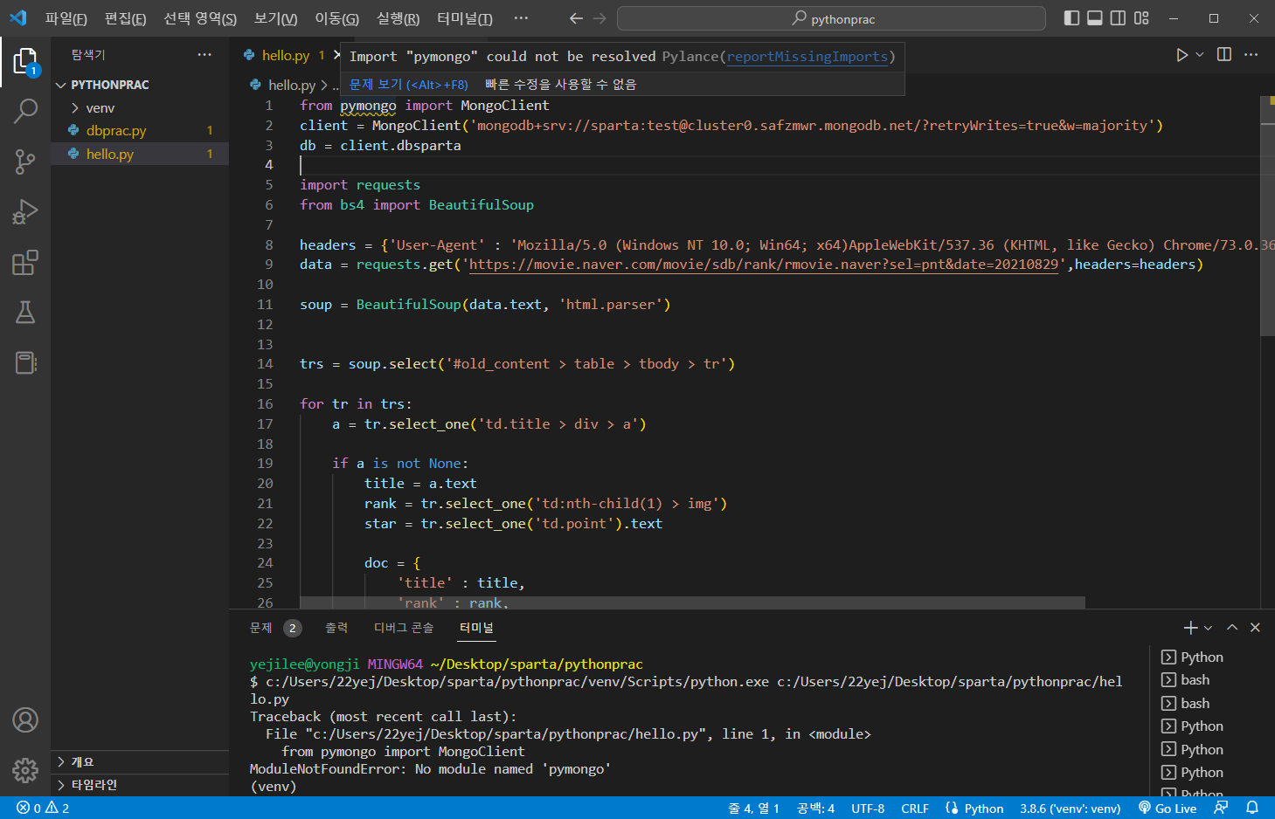
Task: Toggle bottom panel layout icon
Action: (x=1094, y=18)
